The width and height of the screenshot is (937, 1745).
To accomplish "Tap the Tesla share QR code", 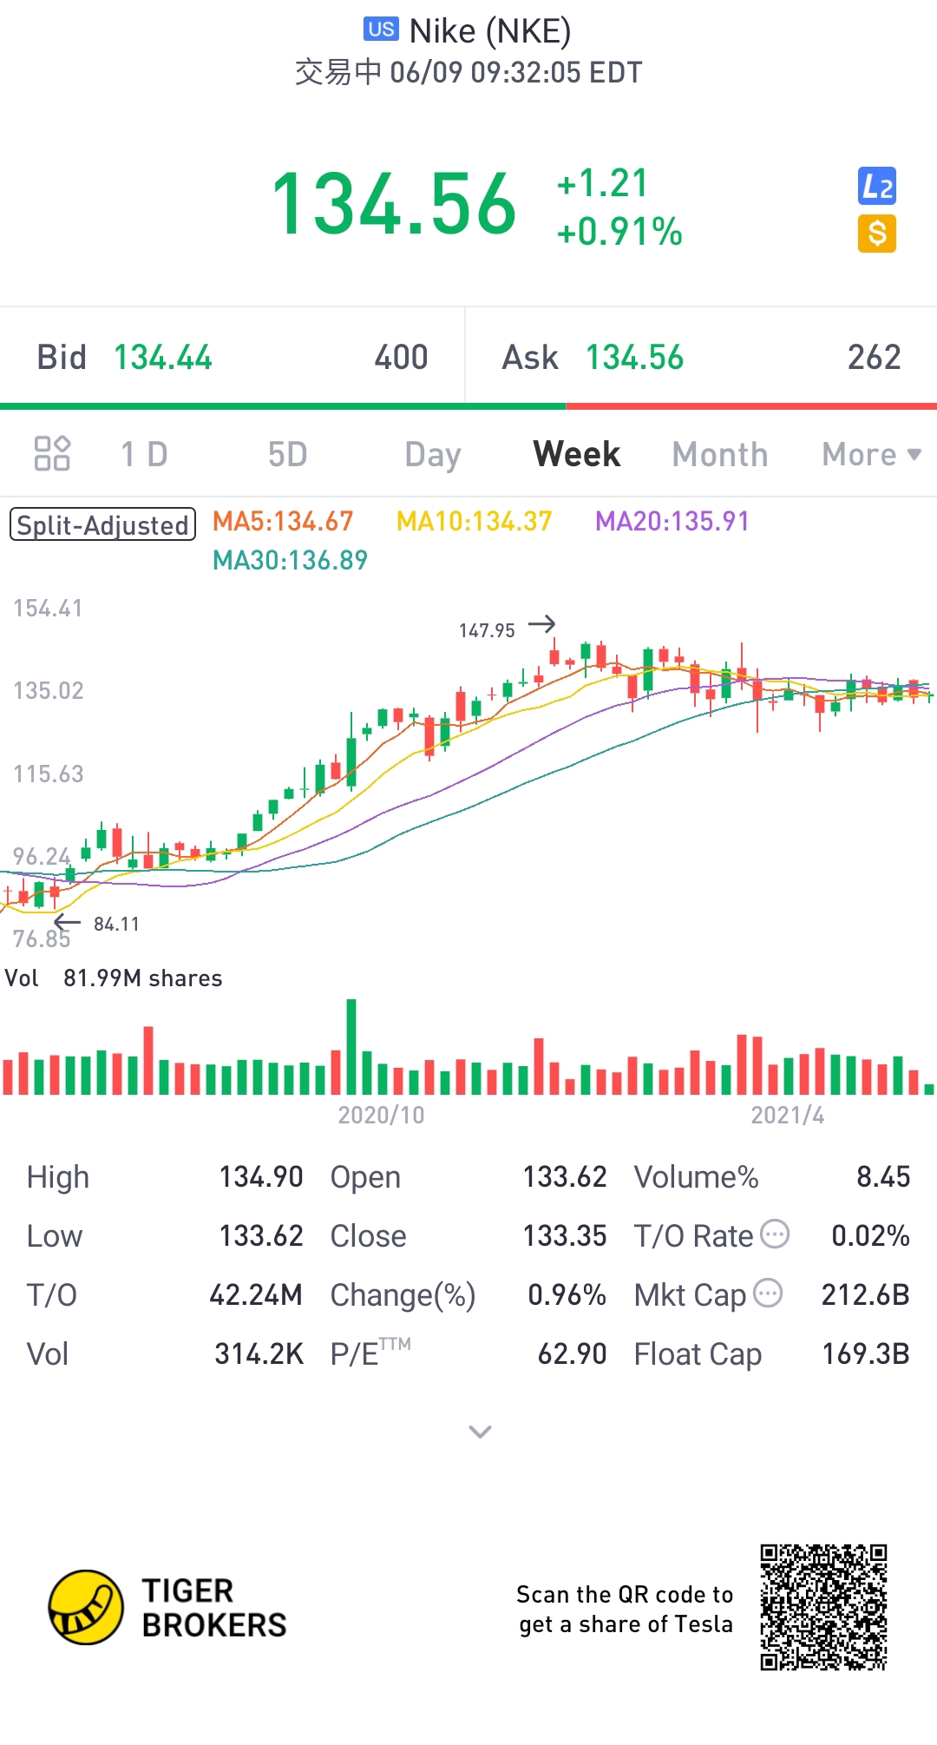I will 823,1607.
